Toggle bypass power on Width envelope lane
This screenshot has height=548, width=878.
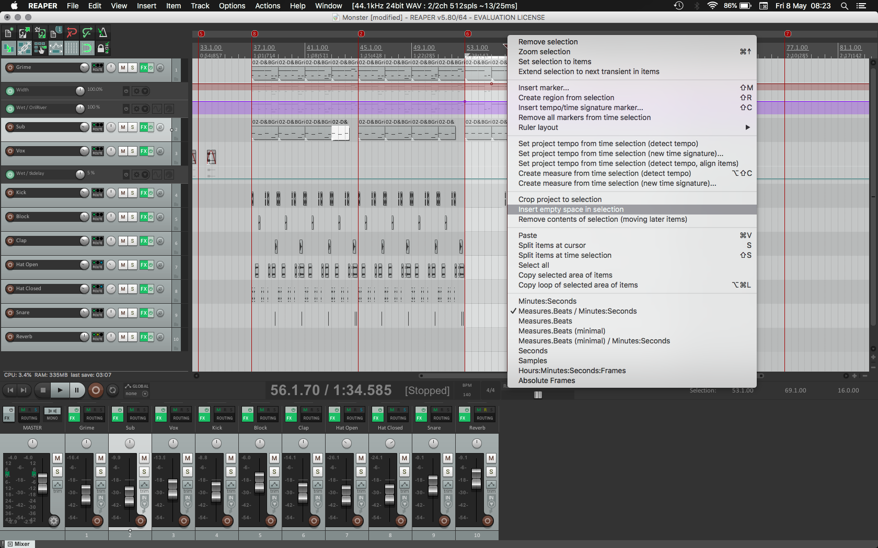click(126, 91)
